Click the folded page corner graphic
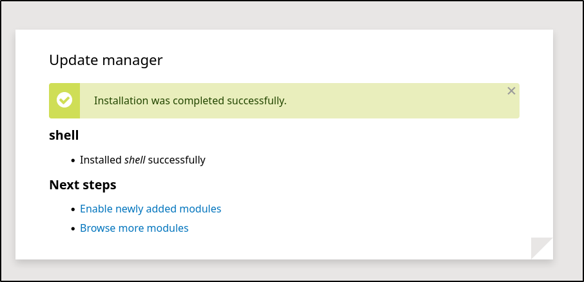This screenshot has height=282, width=584. 541,248
